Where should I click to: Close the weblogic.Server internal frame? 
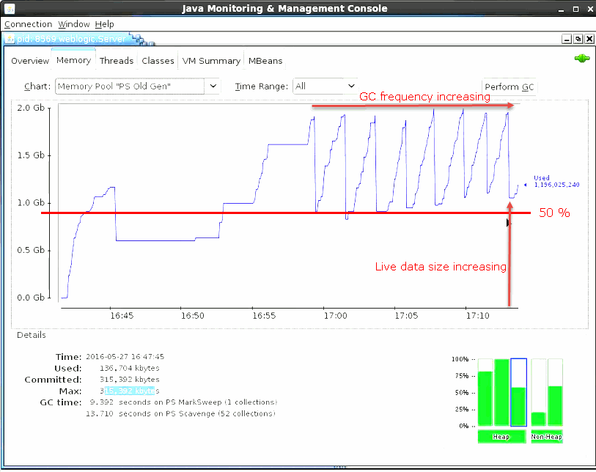589,39
